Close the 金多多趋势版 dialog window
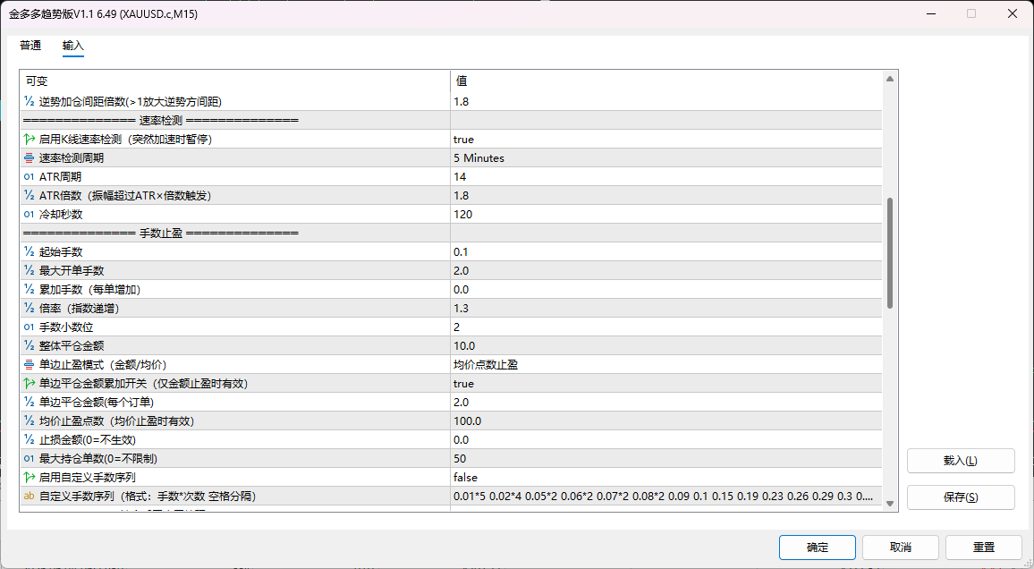Screen dimensions: 1034x569 coord(1013,13)
